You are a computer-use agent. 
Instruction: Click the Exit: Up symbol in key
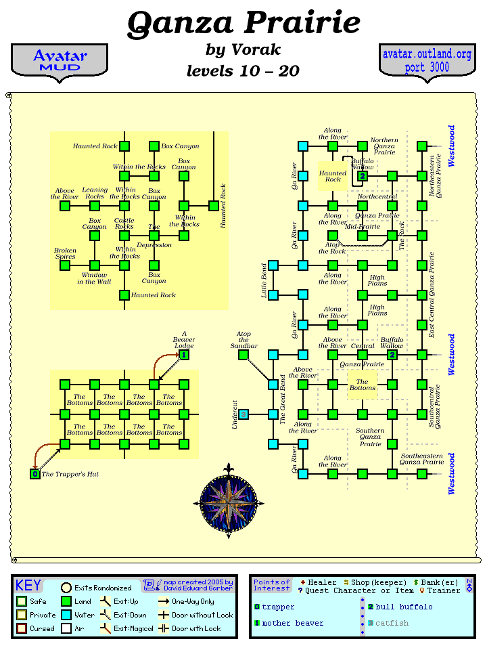(105, 601)
